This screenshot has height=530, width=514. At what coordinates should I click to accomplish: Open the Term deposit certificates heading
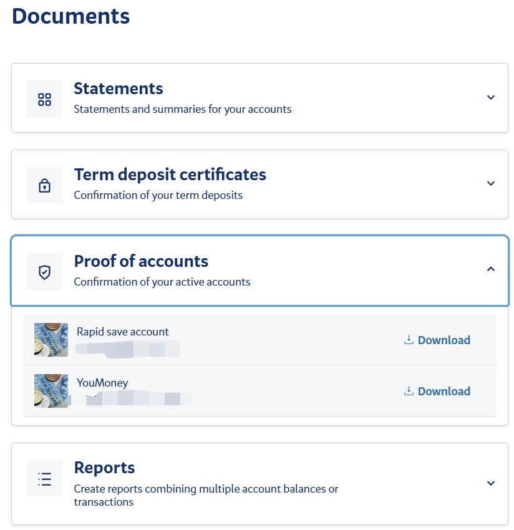click(170, 175)
